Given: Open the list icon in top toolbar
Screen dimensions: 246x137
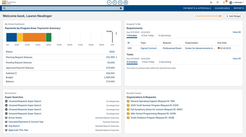Looking at the screenshot, I should [x=120, y=2].
